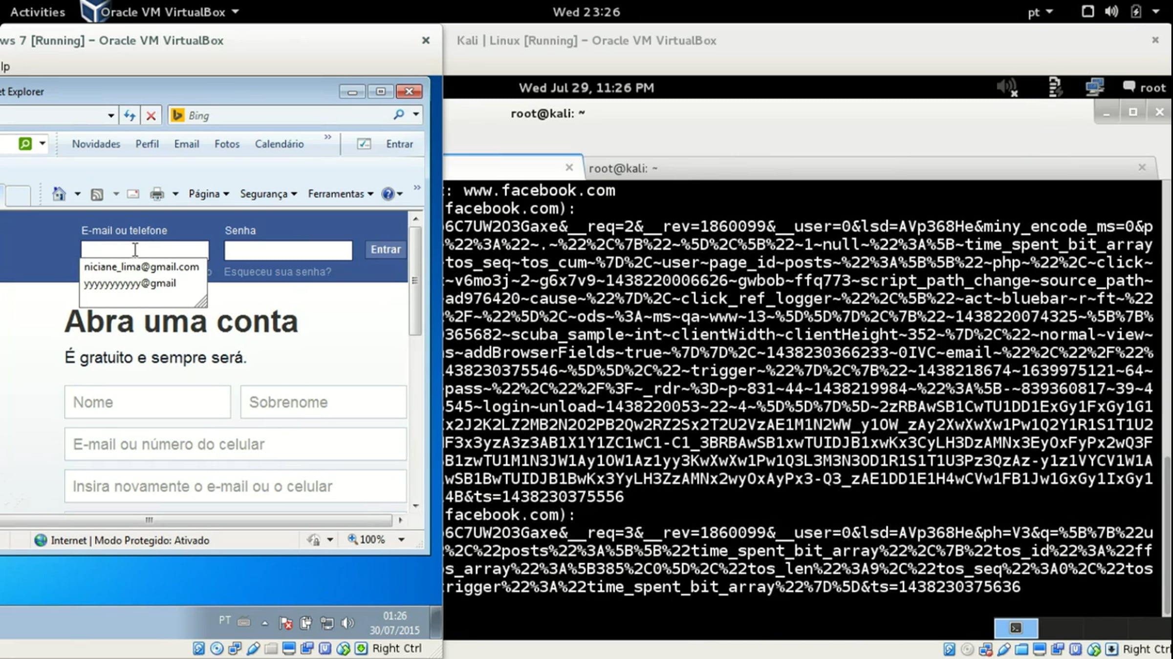1173x659 pixels.
Task: Click the Print icon in IE command bar
Action: [x=157, y=194]
